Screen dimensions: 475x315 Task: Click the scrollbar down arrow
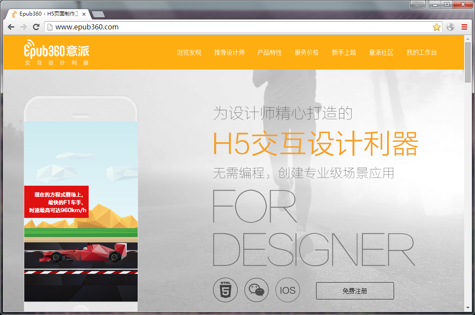click(x=468, y=308)
